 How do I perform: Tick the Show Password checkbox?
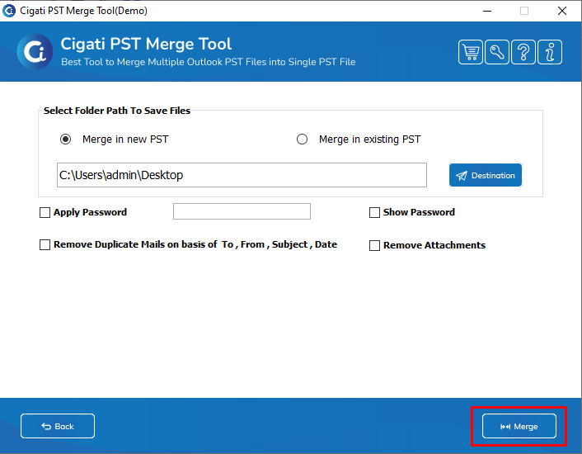coord(374,212)
